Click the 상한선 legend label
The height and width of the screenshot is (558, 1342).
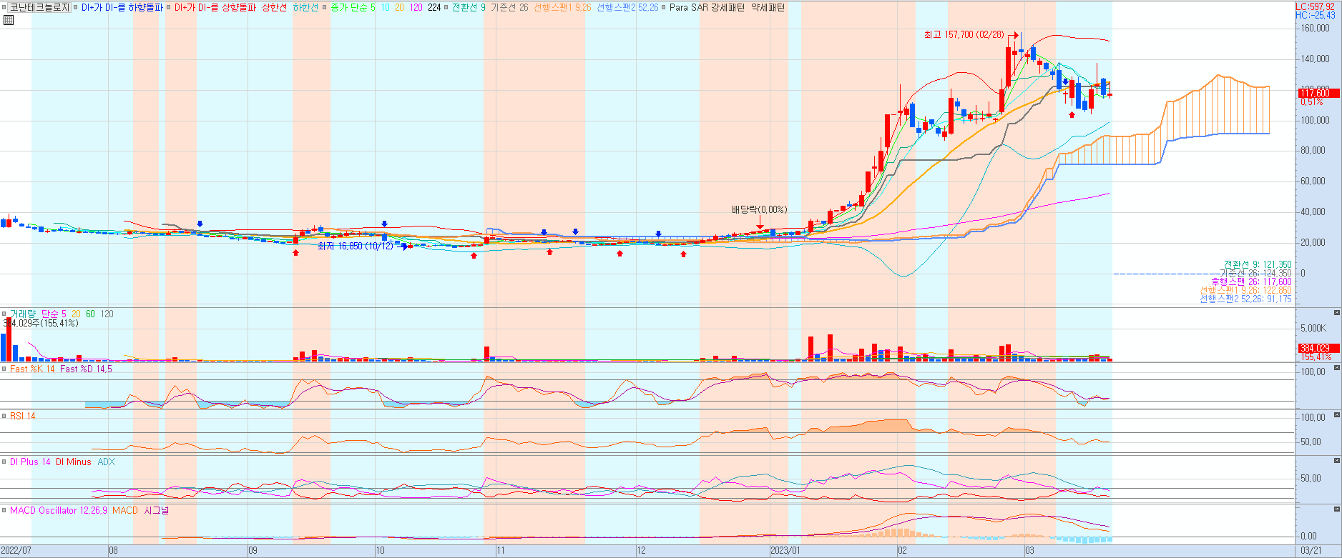(x=274, y=8)
